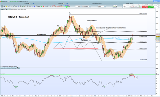This screenshot has height=97, width=160.
Task: Pick the black color swatch
Action: pyautogui.click(x=62, y=6)
